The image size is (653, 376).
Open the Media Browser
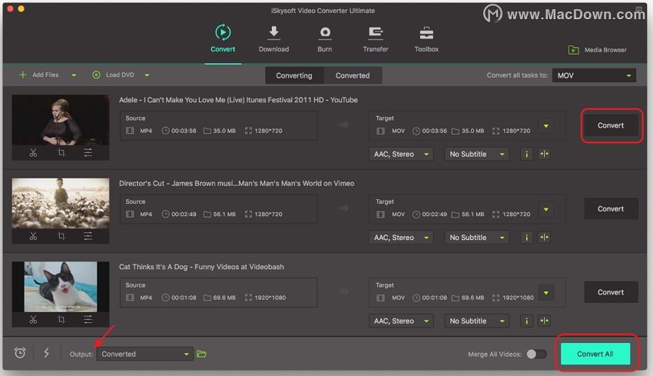(x=598, y=50)
